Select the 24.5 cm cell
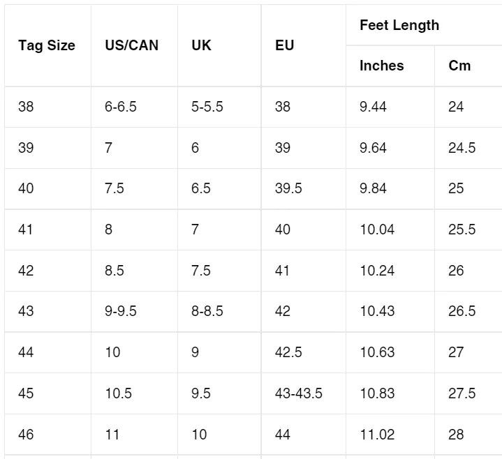This screenshot has width=502, height=459. 468,148
